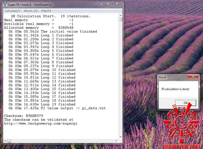Click the 'Available real memory' line

point(39,24)
